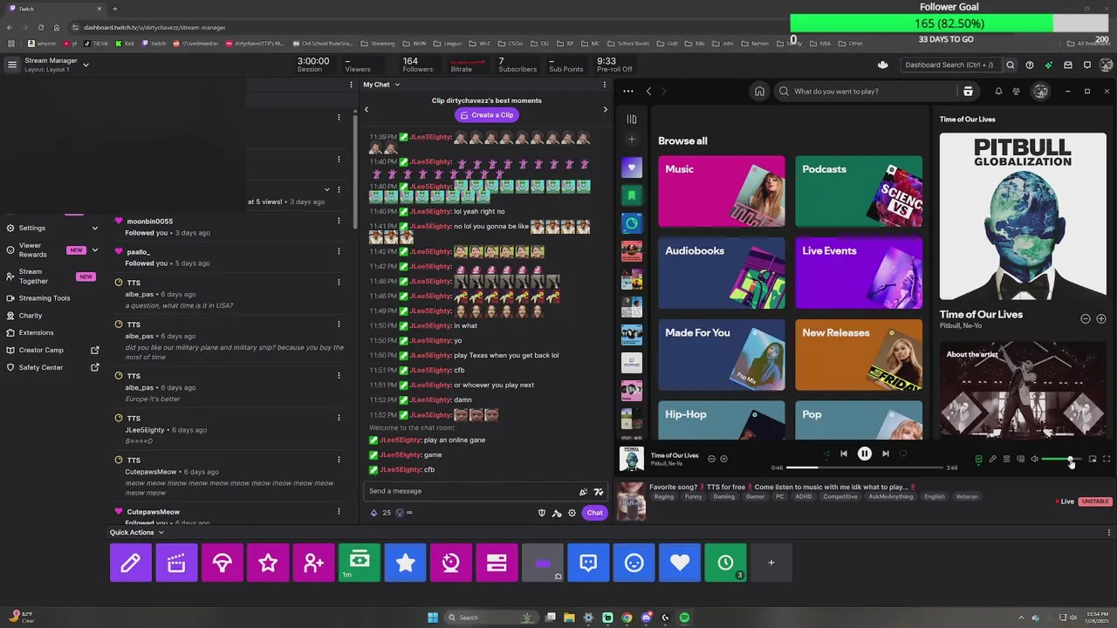
Task: Open Spotify mini player
Action: coord(1092,459)
